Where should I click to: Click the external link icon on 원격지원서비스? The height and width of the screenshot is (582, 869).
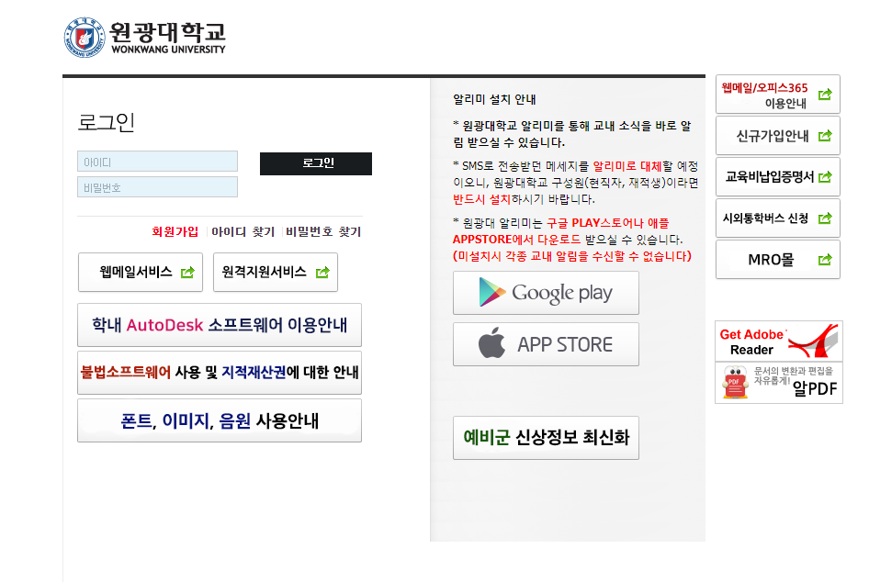click(322, 272)
